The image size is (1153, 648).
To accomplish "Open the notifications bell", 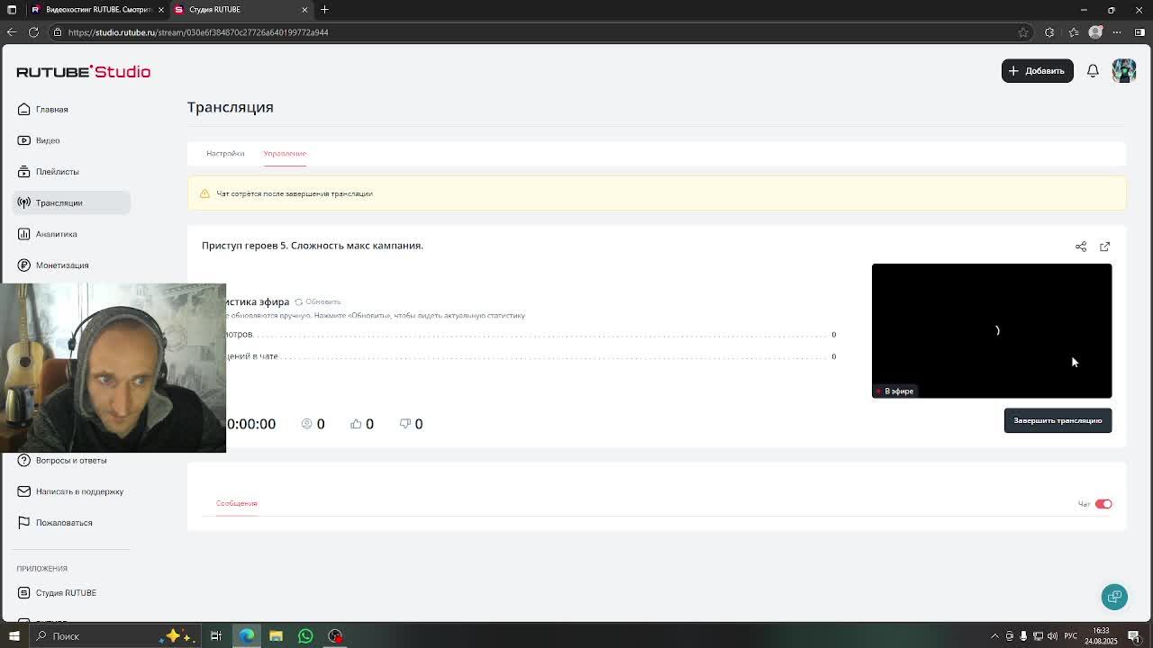I will pyautogui.click(x=1093, y=70).
